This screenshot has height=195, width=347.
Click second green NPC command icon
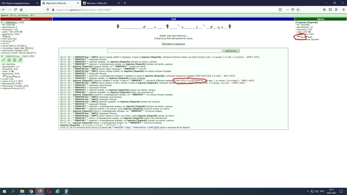coord(9,60)
